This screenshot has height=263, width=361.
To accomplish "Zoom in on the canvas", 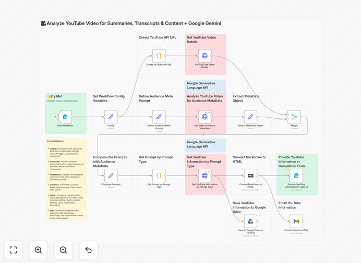I will click(38, 250).
